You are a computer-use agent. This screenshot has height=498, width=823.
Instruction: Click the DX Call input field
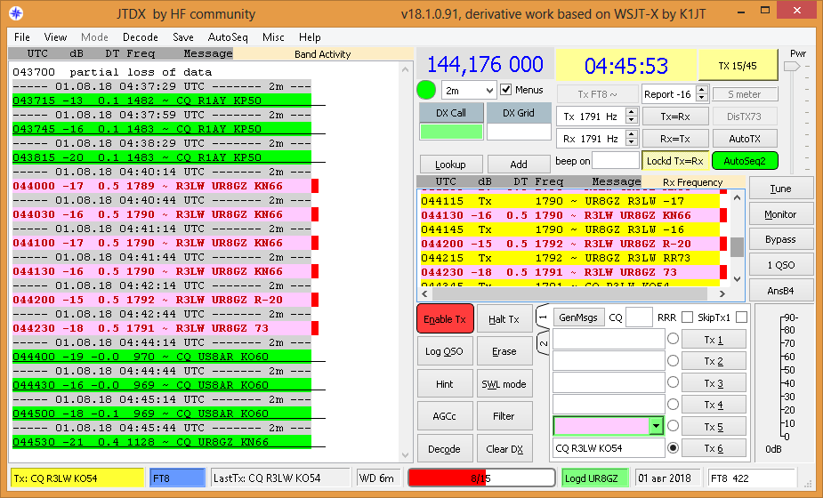[x=450, y=132]
